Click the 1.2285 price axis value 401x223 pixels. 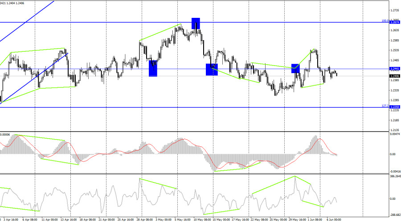(395, 100)
